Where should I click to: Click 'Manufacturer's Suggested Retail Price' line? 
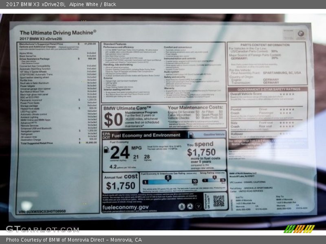pos(57,44)
